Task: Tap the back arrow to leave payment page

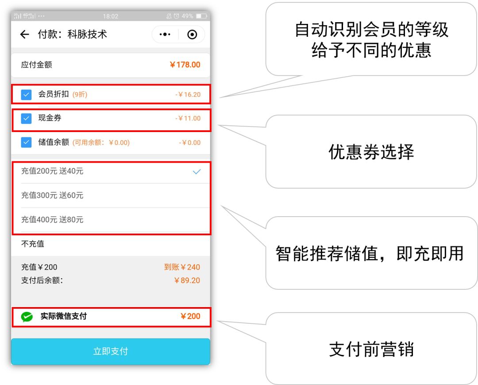Action: (24, 35)
